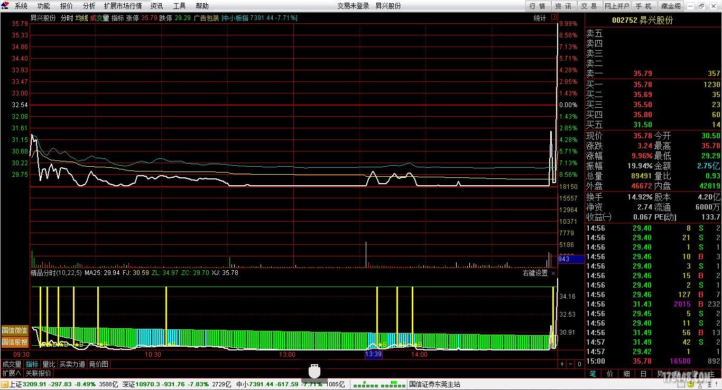Click the 成交量 label in the chart header
722x390 pixels.
(x=99, y=17)
